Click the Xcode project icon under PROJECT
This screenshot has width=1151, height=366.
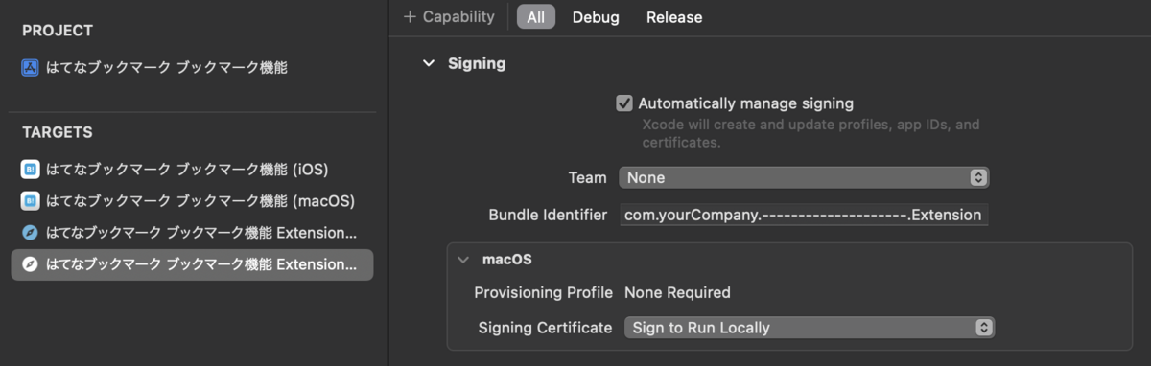click(30, 68)
